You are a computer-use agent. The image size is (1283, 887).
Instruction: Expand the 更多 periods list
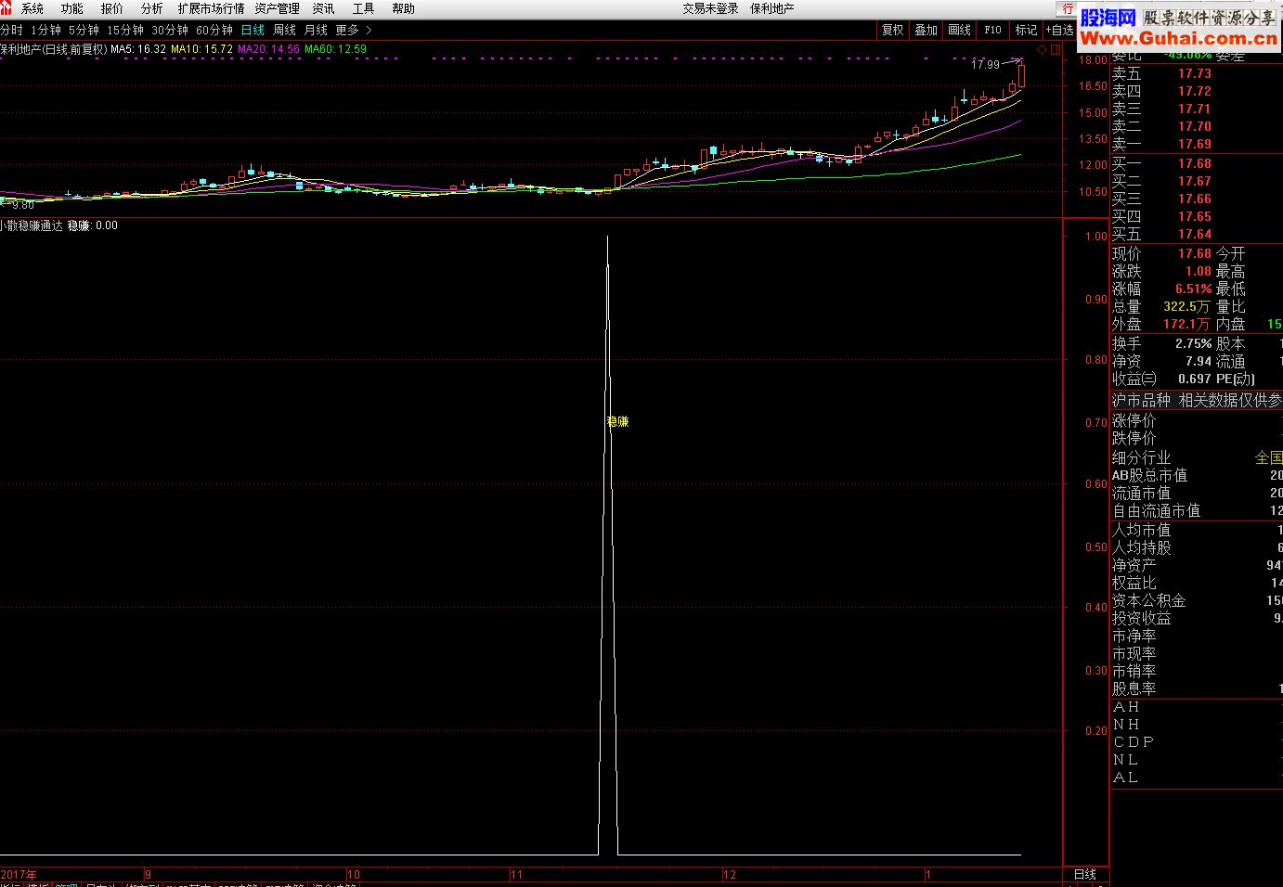click(x=353, y=31)
